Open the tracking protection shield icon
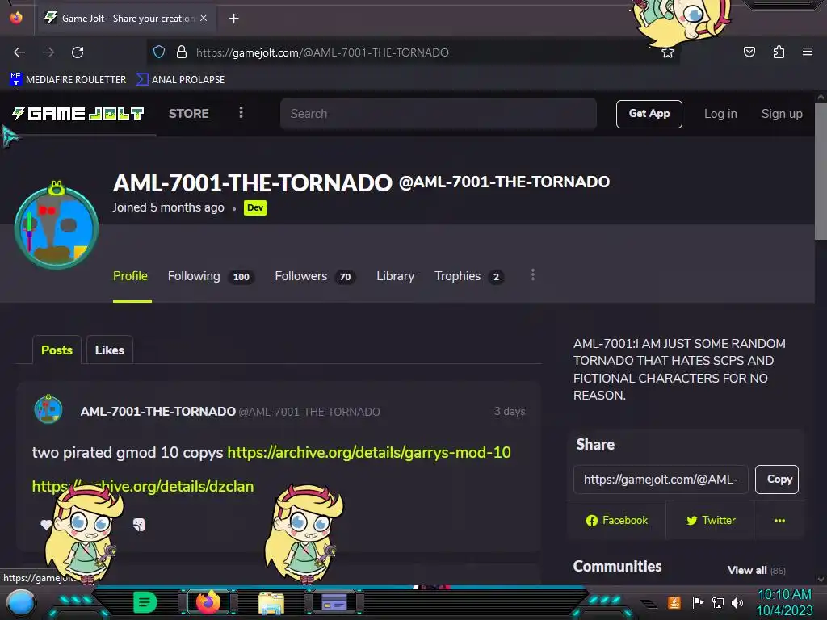 click(x=159, y=52)
